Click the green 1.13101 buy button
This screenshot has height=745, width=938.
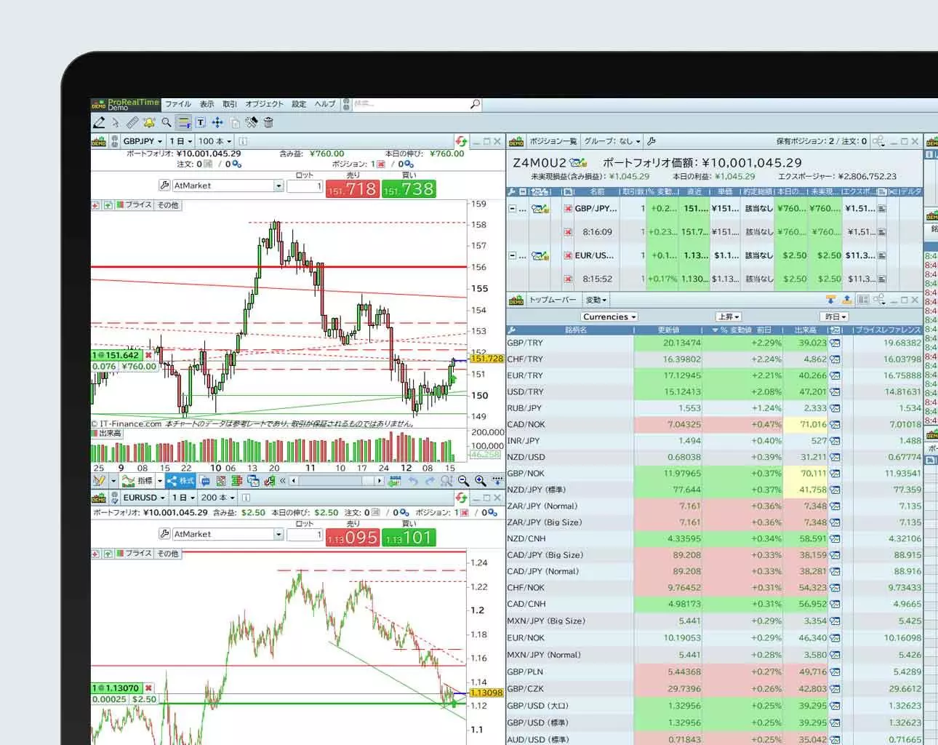coord(409,538)
